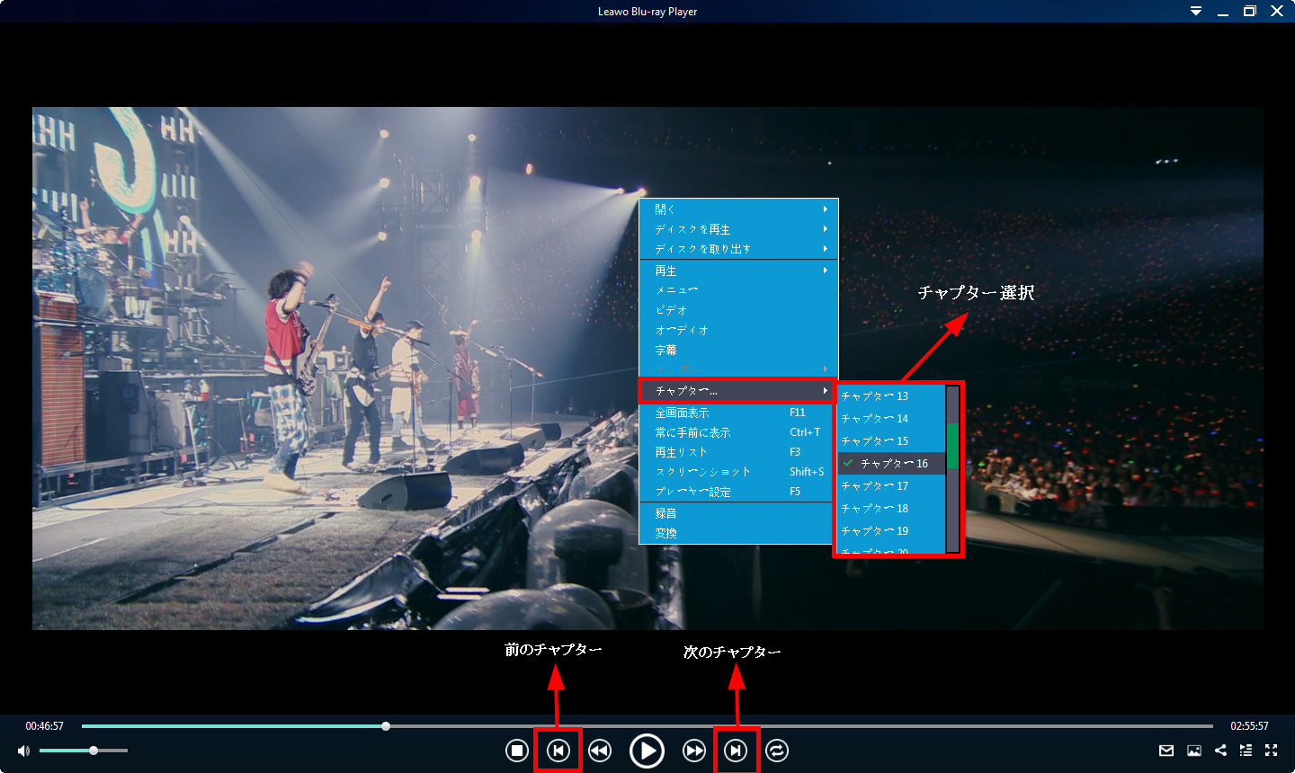Skip to the next chapter

coord(736,751)
